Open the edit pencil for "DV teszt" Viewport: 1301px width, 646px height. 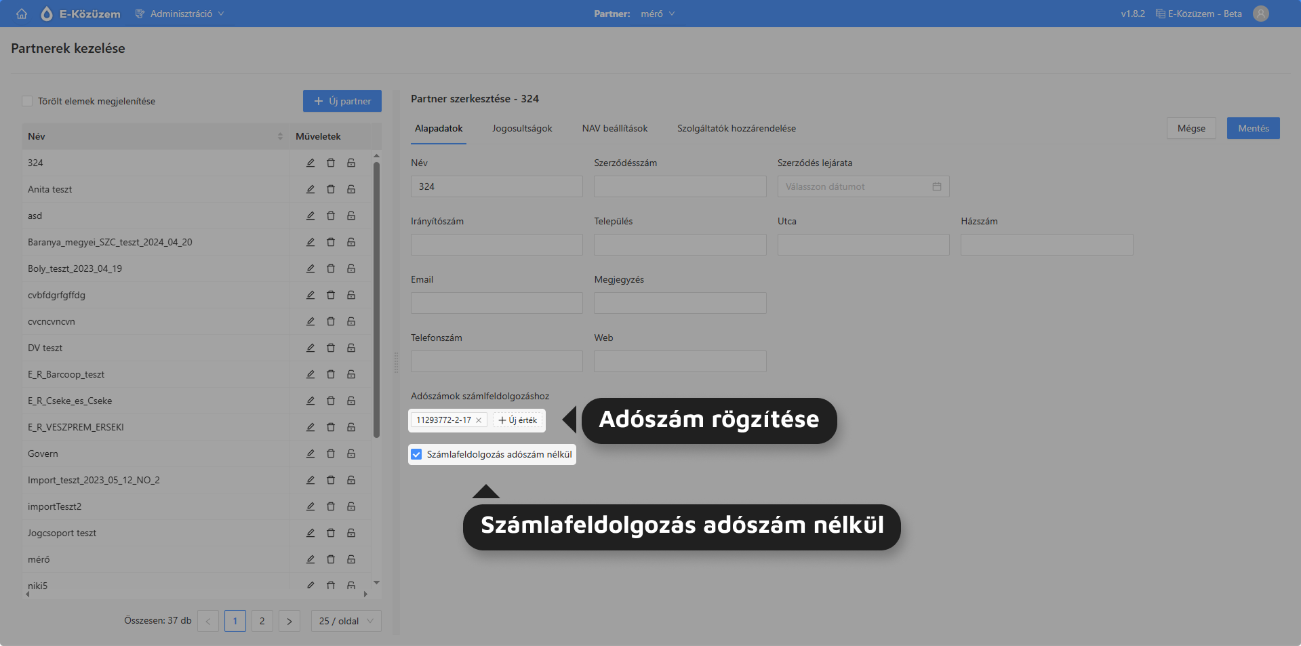point(311,348)
